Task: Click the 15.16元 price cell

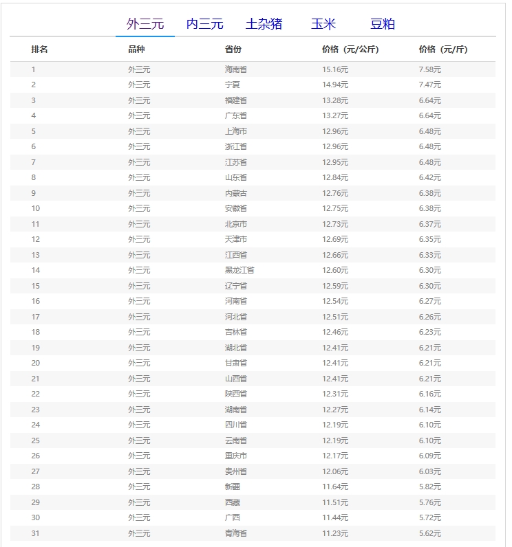Action: click(x=335, y=69)
